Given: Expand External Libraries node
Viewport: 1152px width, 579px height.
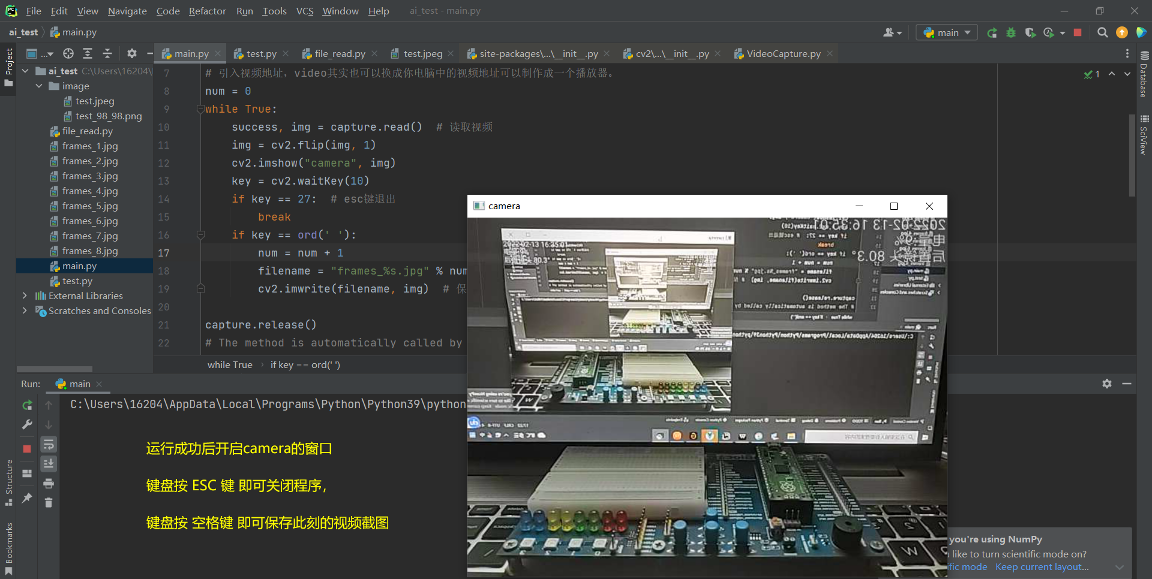Looking at the screenshot, I should [25, 295].
